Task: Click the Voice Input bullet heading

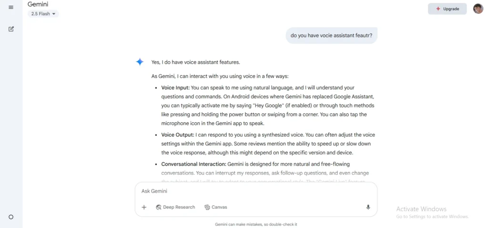Action: (x=175, y=87)
